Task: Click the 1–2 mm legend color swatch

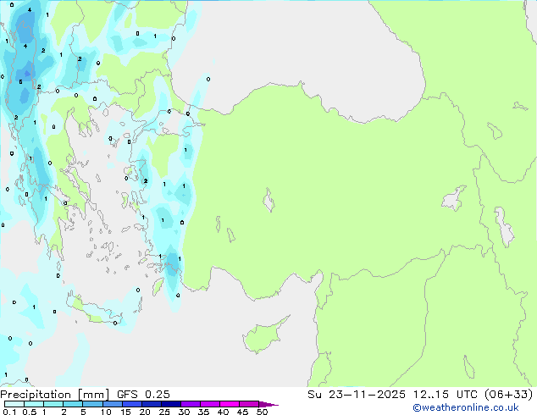Action: click(x=53, y=404)
